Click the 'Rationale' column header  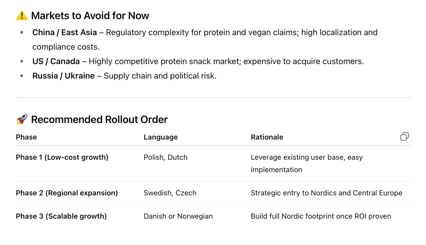[x=267, y=137]
